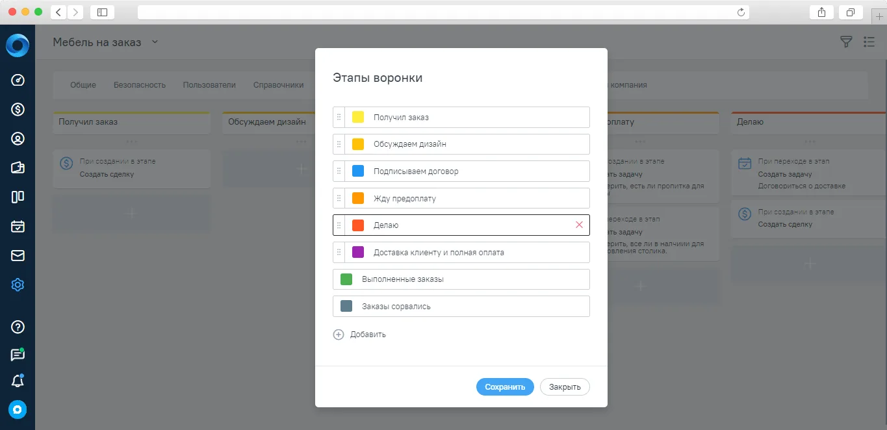
Task: Pick the red-orange swatch for Делаю
Action: 358,225
